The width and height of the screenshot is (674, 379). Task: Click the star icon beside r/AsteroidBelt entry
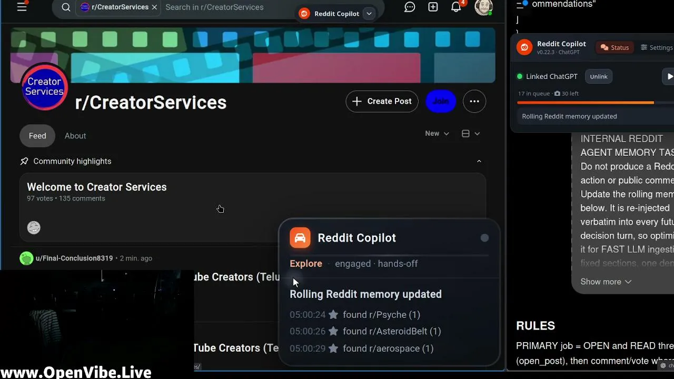click(333, 332)
